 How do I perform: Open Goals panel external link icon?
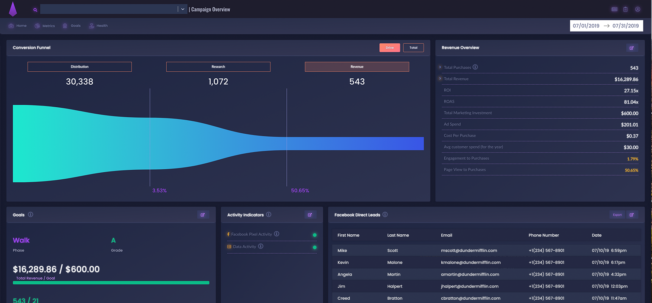(x=203, y=215)
